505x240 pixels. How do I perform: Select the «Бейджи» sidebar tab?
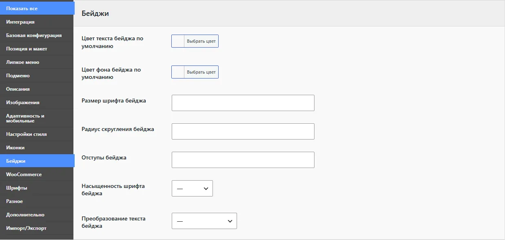tap(37, 161)
